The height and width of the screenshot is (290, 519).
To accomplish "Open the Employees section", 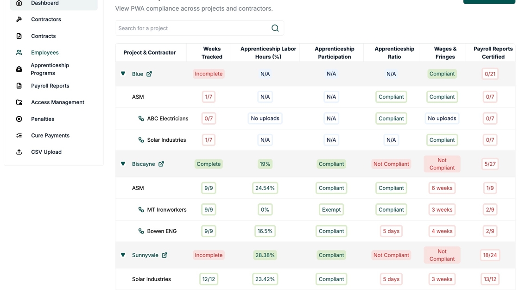I will click(44, 53).
